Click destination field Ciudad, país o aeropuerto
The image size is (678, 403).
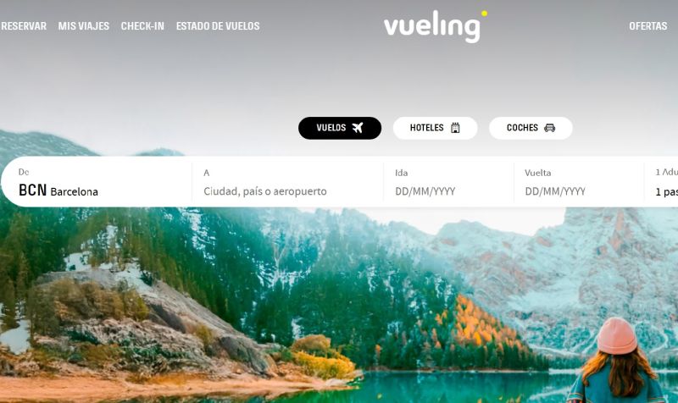[x=287, y=182]
